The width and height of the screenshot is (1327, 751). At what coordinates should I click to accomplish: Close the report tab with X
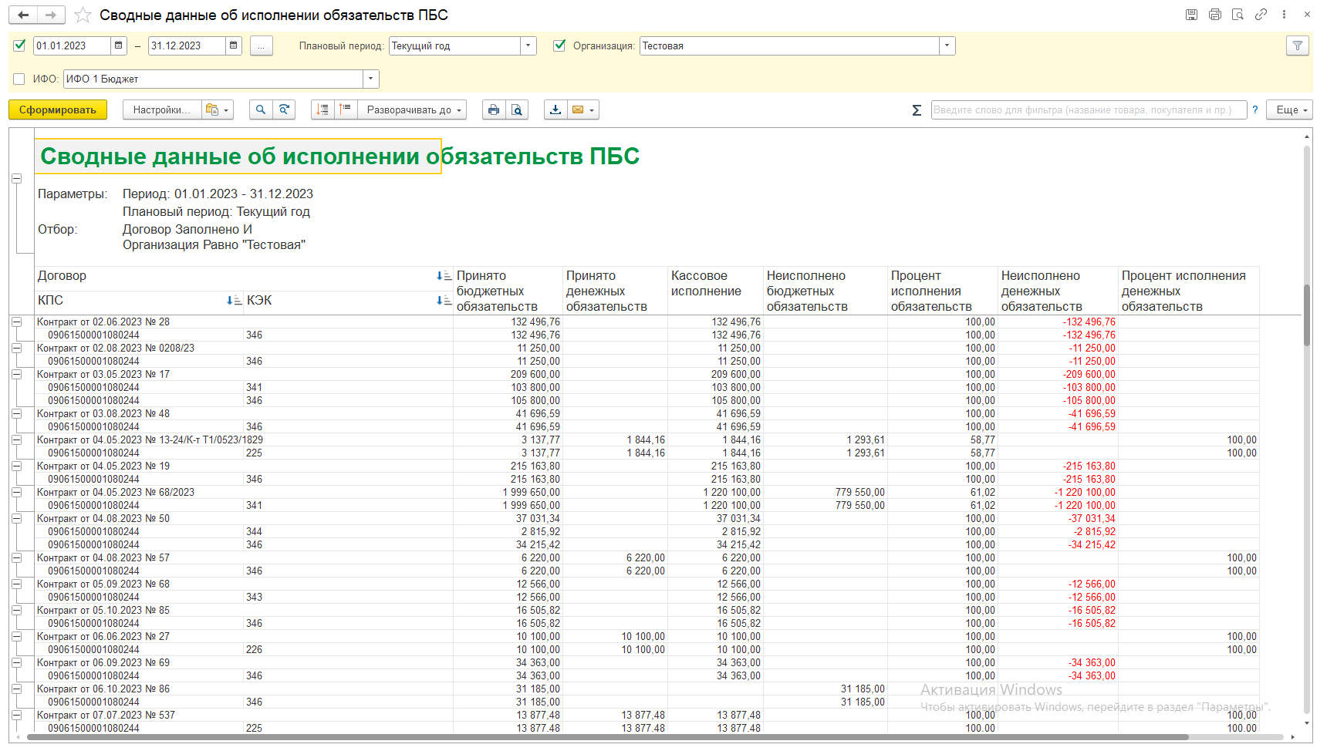click(x=1308, y=15)
